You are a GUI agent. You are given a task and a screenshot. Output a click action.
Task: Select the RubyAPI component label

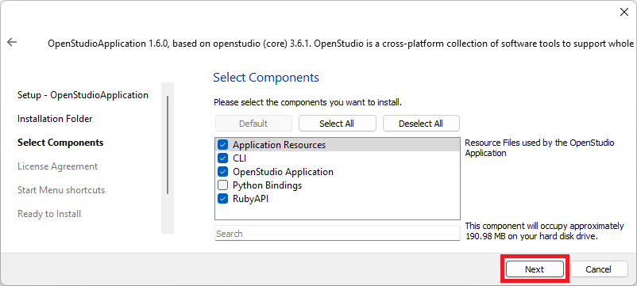click(x=250, y=199)
